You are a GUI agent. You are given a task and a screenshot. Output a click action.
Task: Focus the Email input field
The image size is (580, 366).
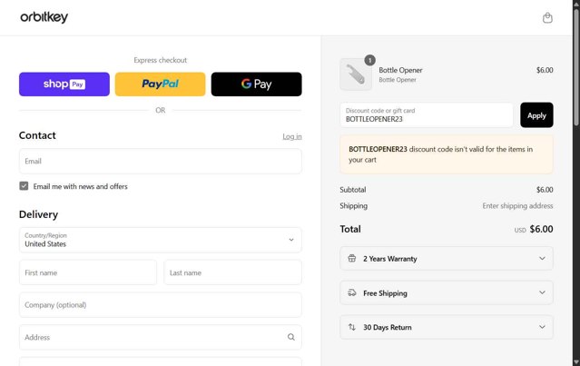[160, 162]
